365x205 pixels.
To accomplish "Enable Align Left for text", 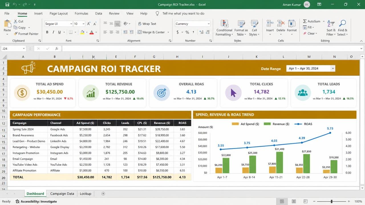I will coord(105,32).
